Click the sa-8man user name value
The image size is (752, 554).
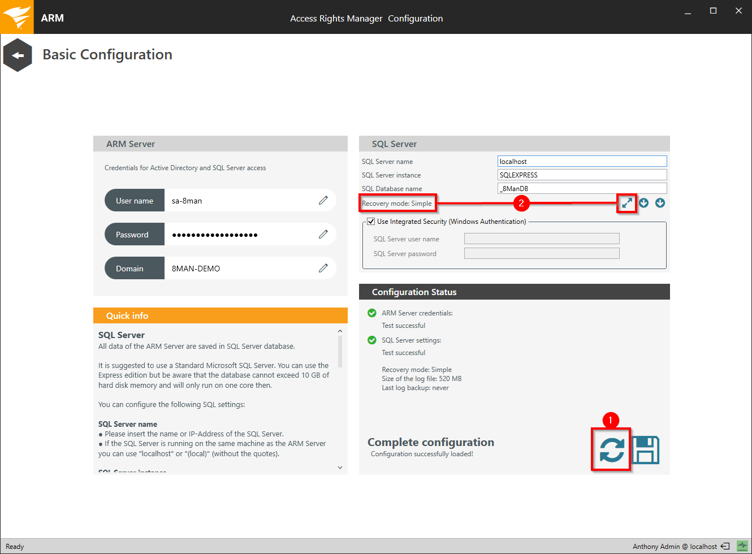[x=187, y=201]
